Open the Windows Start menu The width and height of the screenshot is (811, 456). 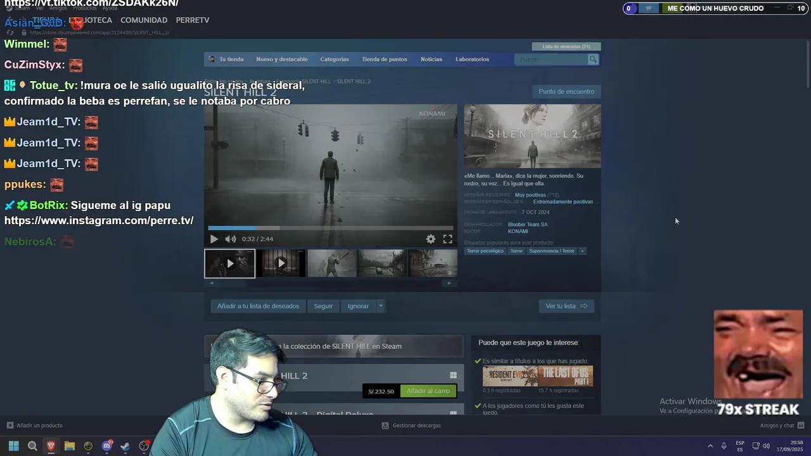click(13, 446)
